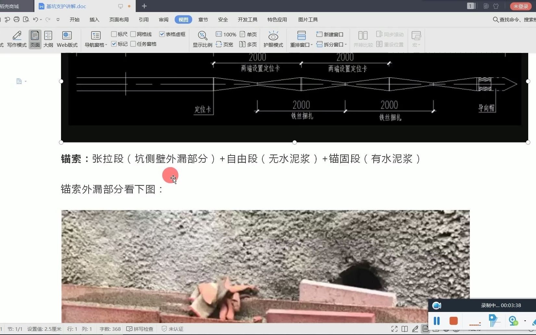This screenshot has height=335, width=536.
Task: Enable 护眼模式 eye protection mode
Action: click(273, 39)
